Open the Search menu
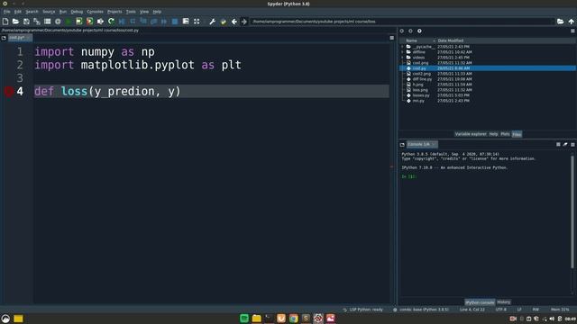 32,12
